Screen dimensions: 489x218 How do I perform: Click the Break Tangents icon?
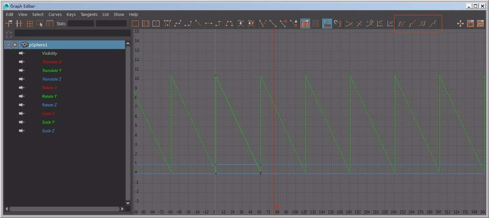coord(263,23)
